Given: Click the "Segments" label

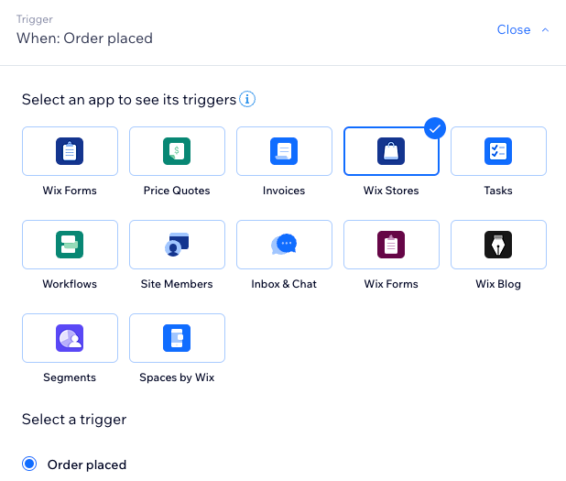Looking at the screenshot, I should pyautogui.click(x=70, y=377).
